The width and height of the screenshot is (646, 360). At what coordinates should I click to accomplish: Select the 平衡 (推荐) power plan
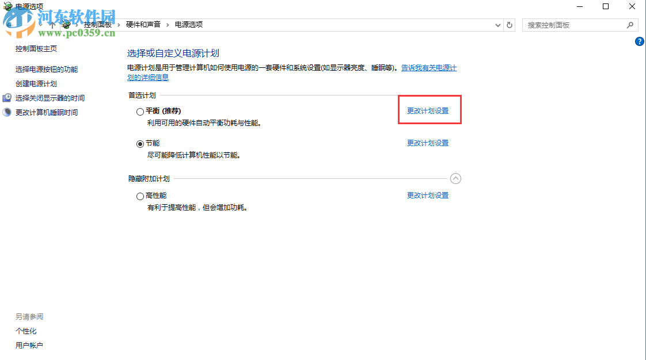click(140, 111)
